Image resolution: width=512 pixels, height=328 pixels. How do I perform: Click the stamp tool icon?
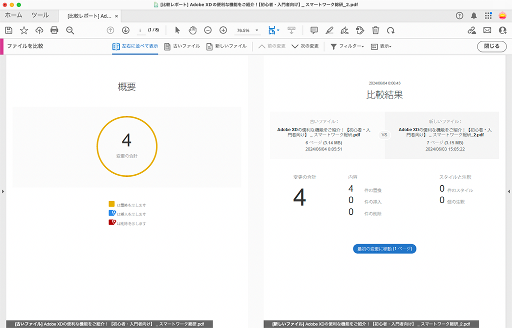coord(360,30)
